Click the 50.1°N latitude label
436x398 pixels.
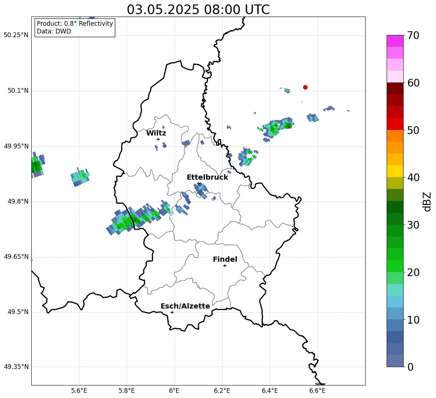(18, 91)
